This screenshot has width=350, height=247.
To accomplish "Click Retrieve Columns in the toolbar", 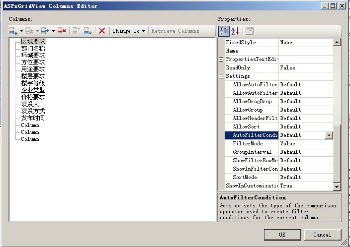I will (x=175, y=31).
